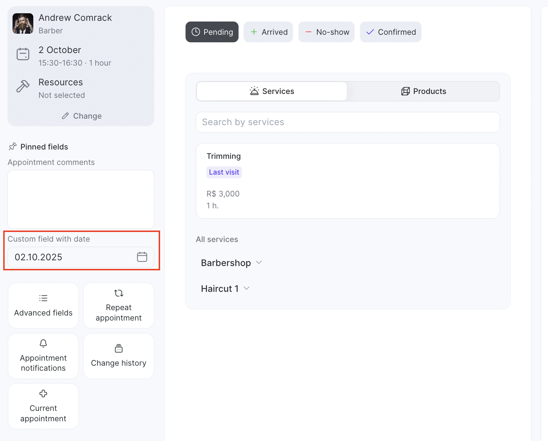Expand the Haircut 1 service category
Screen dimensions: 548x441
click(225, 289)
